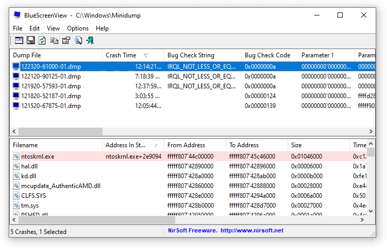Select the mcupdate_AuthenticAMD.dll filename
The width and height of the screenshot is (387, 250).
click(x=61, y=186)
